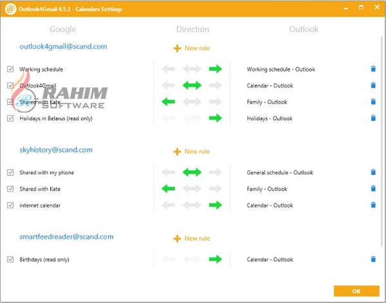
Task: Delete the Outlook4Gmail calendar rule
Action: (373, 85)
